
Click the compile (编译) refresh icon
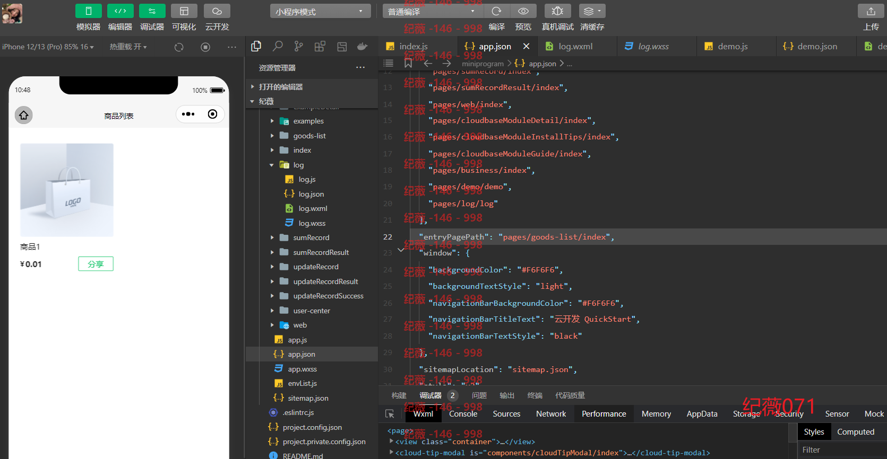496,11
